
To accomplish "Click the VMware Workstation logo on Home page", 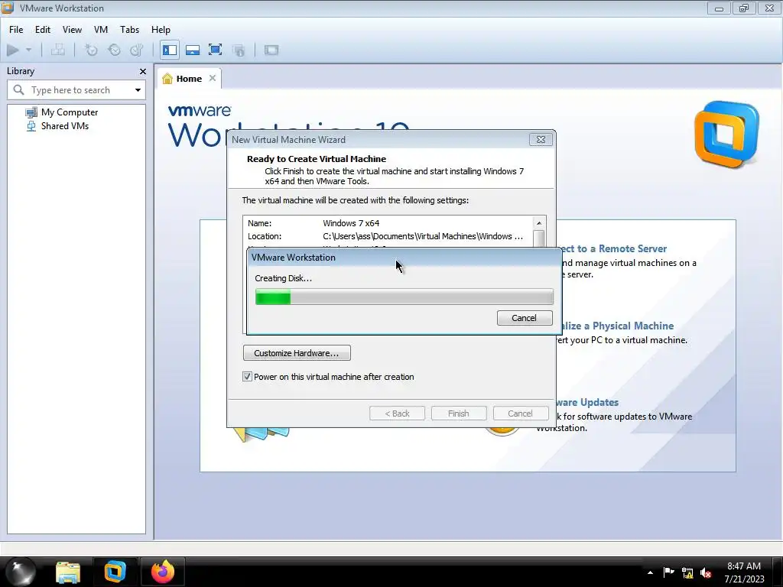I will [x=726, y=135].
